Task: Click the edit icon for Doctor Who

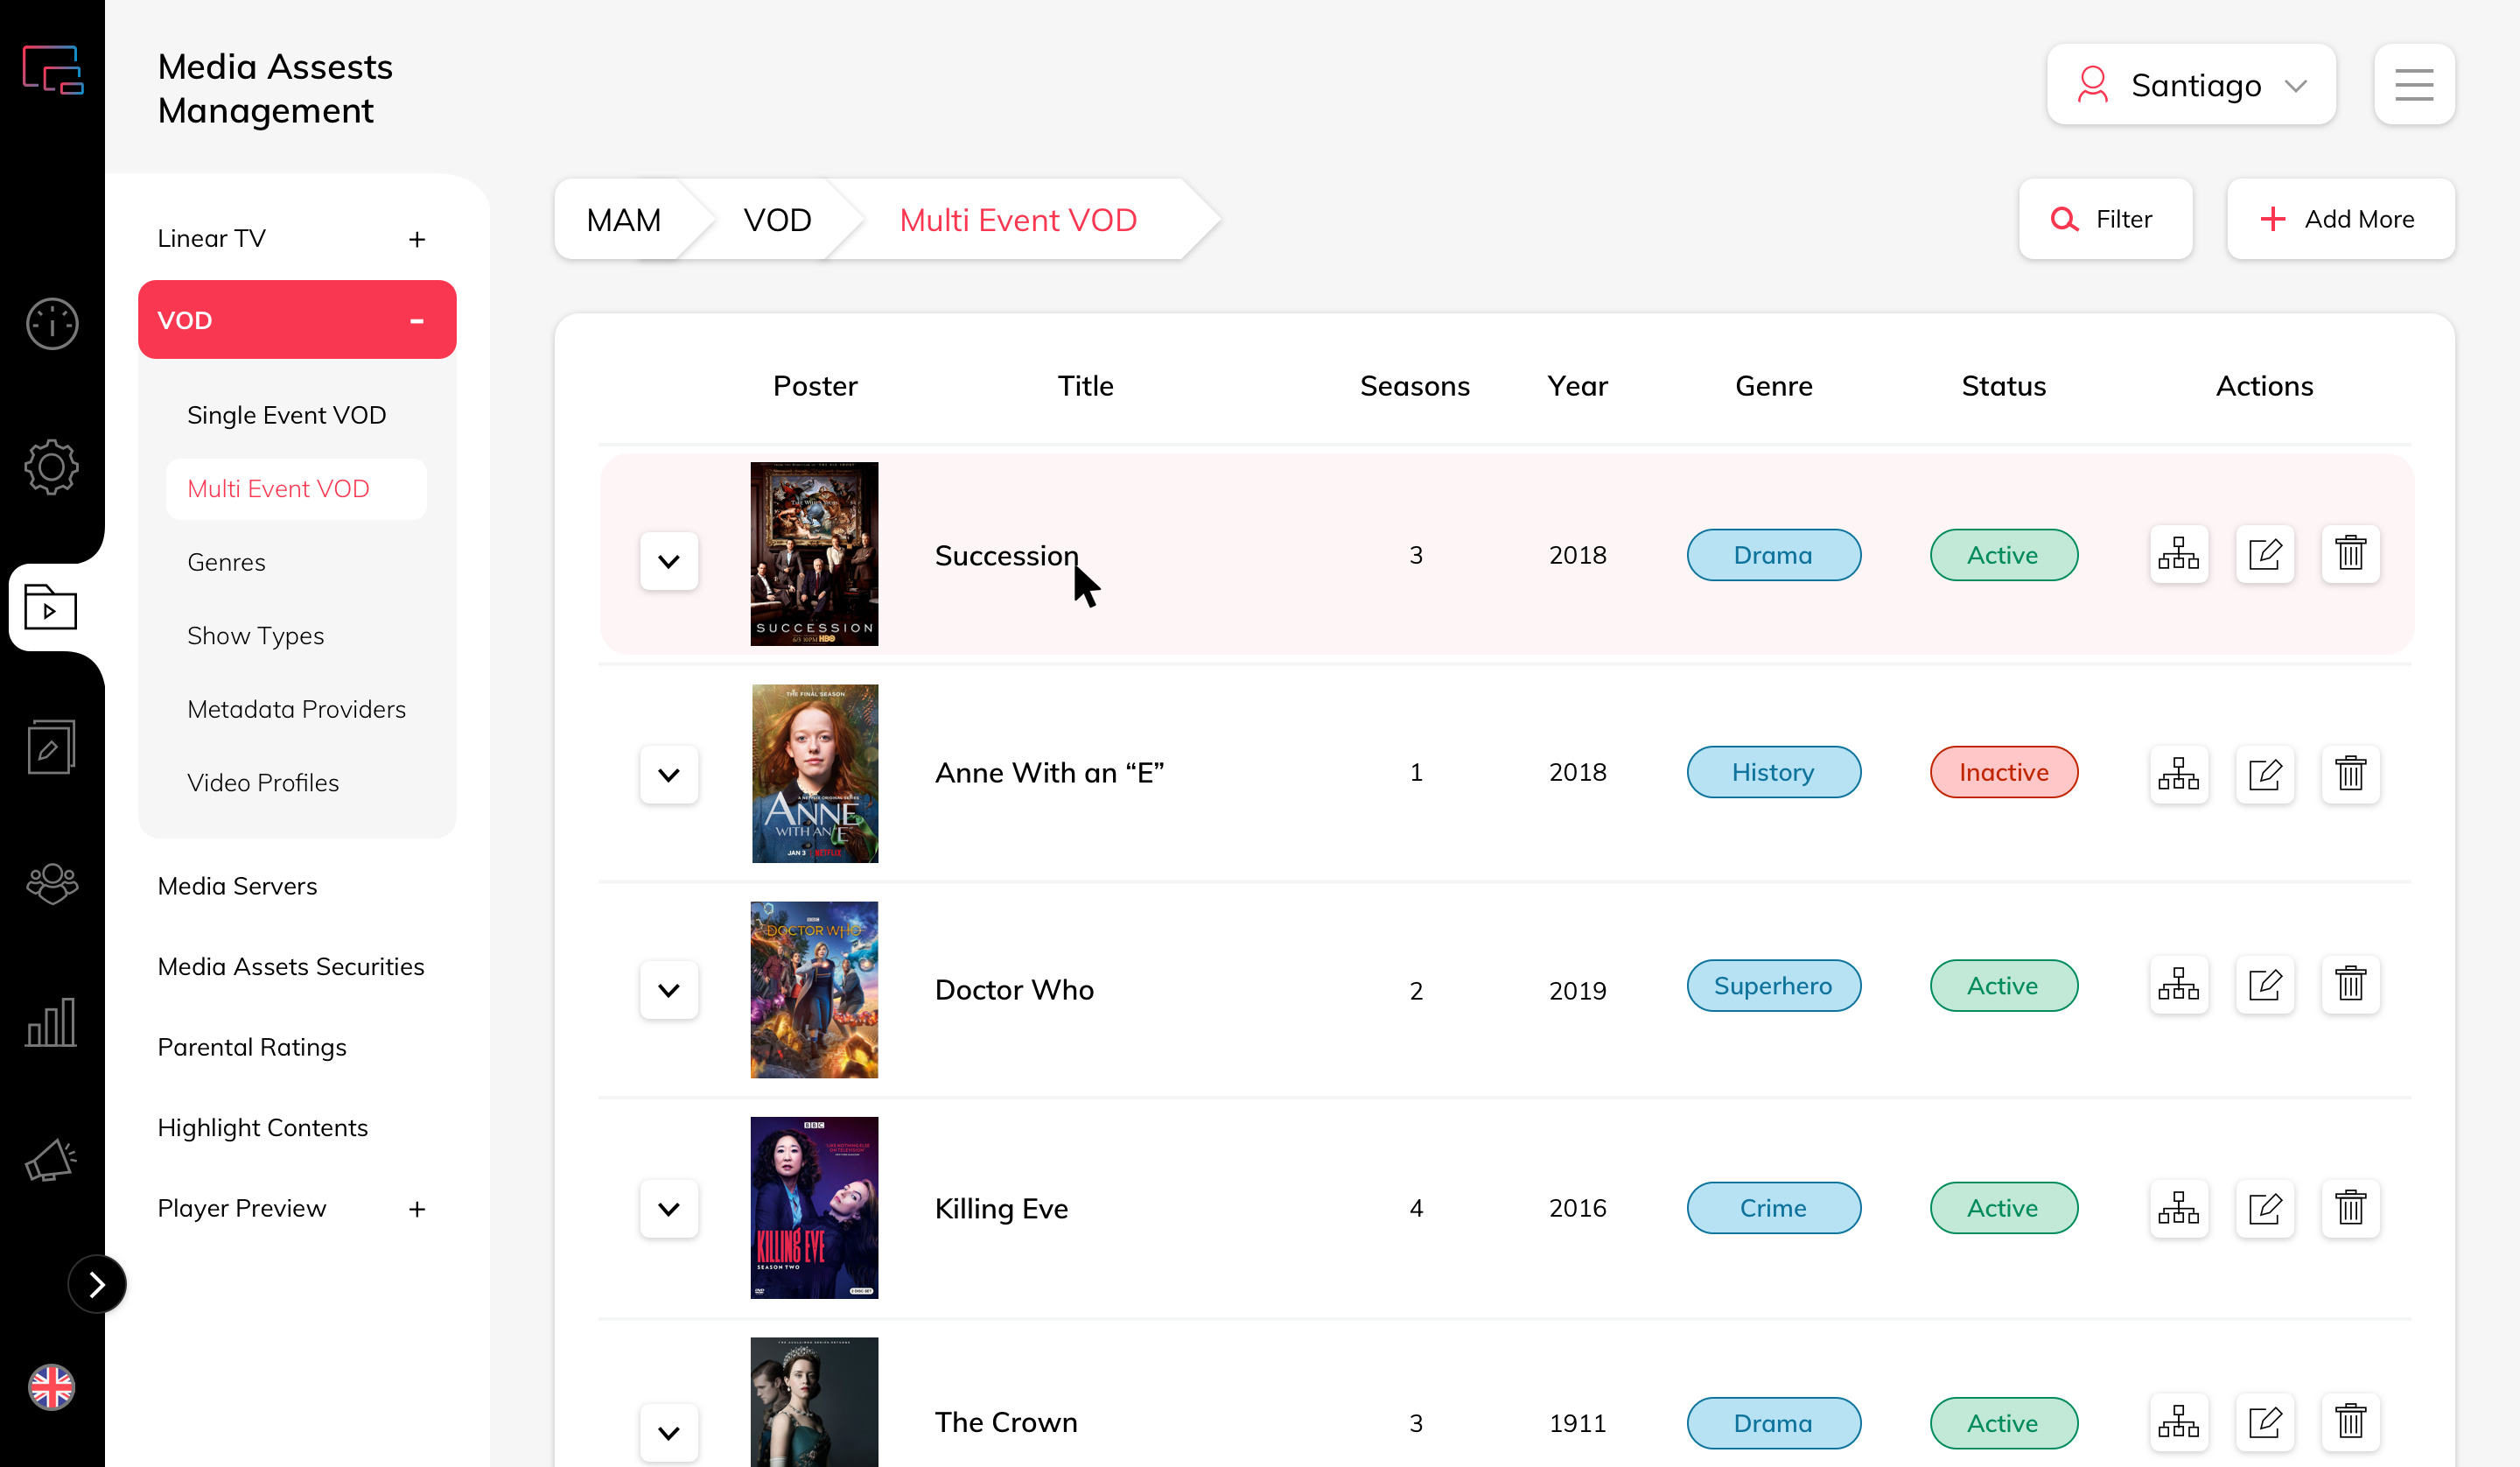Action: click(x=2264, y=986)
